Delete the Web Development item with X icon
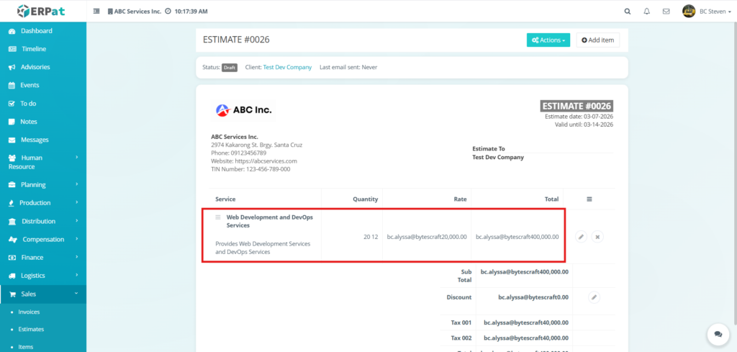Image resolution: width=737 pixels, height=352 pixels. 597,237
